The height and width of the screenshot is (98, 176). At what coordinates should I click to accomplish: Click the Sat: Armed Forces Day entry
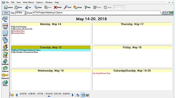[x=101, y=73]
